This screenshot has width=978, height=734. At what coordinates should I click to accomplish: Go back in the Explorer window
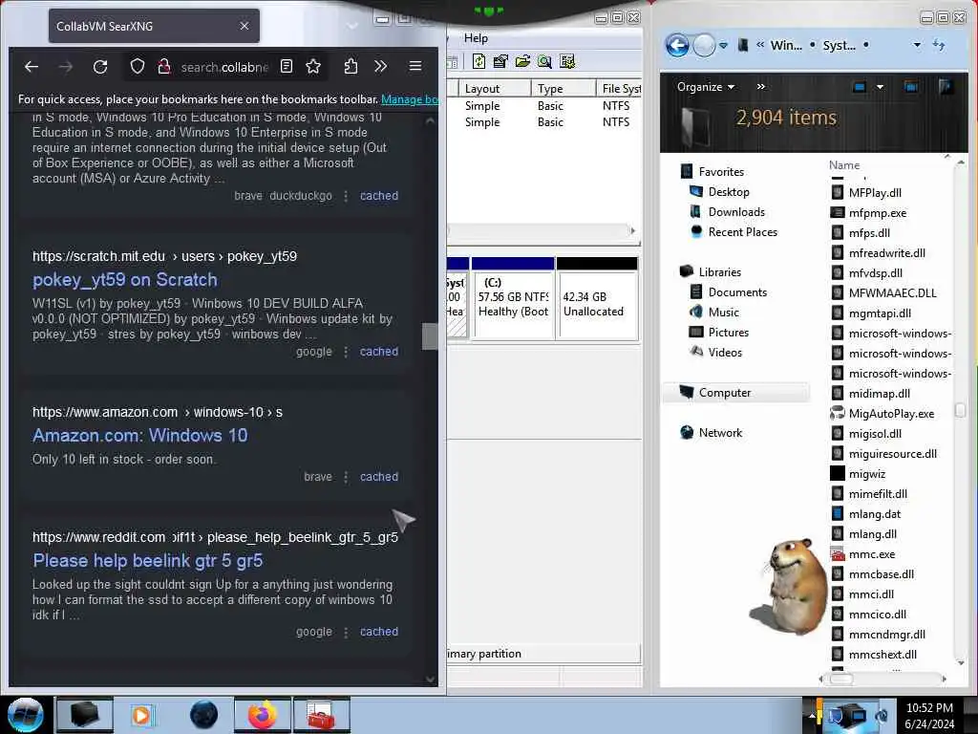pos(677,45)
